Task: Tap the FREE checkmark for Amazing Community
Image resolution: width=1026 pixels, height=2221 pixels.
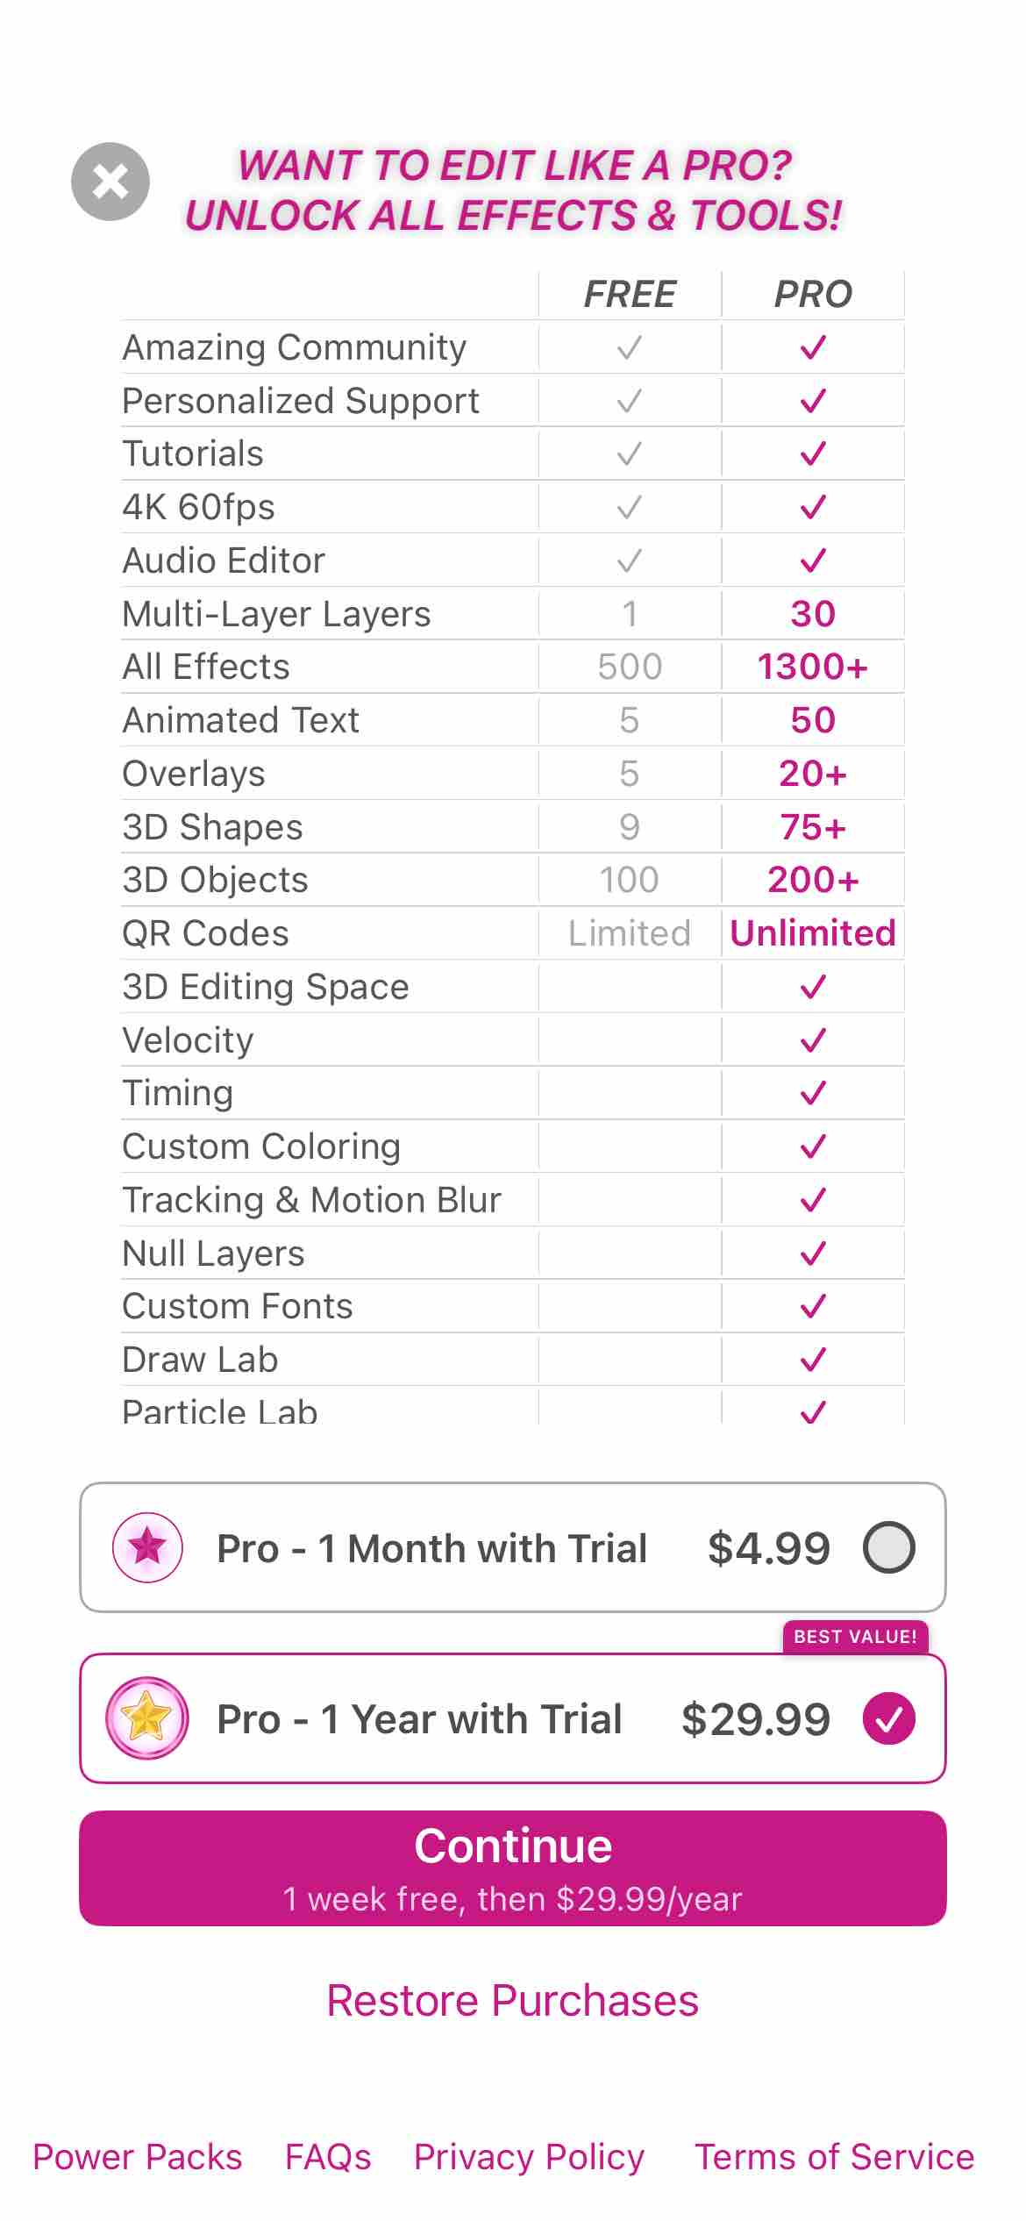Action: pos(630,348)
